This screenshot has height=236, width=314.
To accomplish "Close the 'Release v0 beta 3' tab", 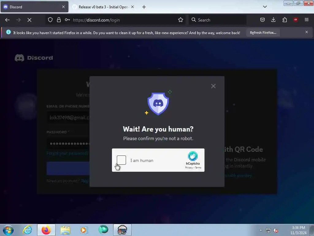I will 132,7.
